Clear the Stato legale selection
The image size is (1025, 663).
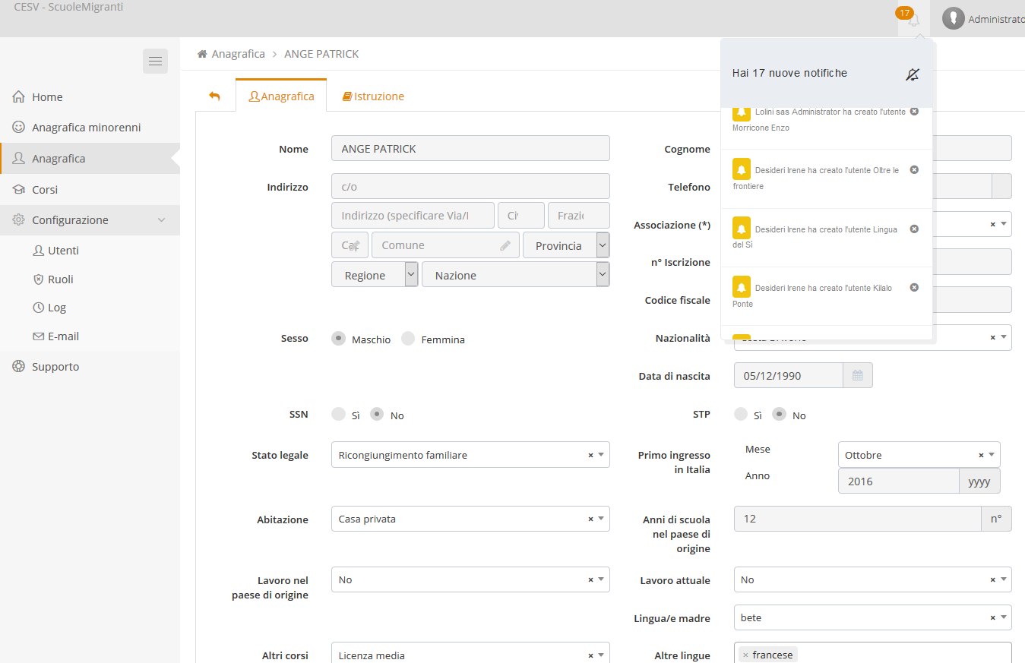(x=590, y=455)
